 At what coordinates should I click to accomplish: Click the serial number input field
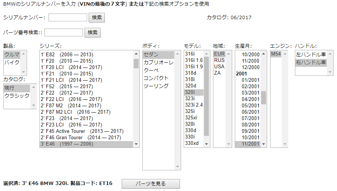click(68, 17)
